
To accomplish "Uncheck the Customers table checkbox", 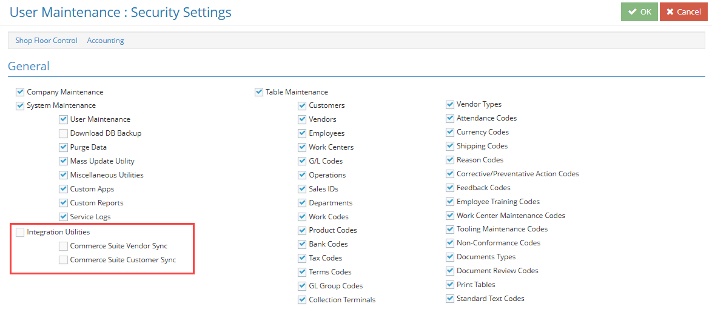I will [x=302, y=105].
